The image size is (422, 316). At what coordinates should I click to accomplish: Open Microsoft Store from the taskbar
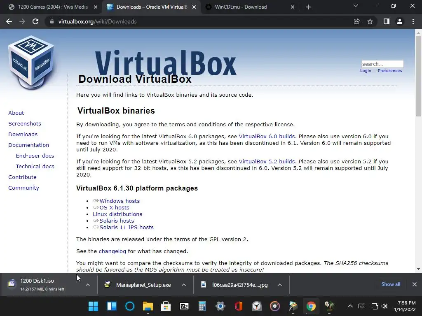[166, 306]
